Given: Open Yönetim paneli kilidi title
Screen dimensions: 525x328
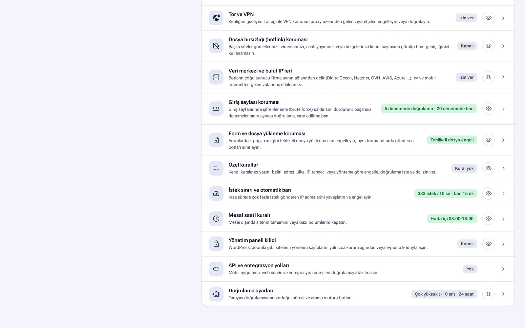Looking at the screenshot, I should 252,240.
